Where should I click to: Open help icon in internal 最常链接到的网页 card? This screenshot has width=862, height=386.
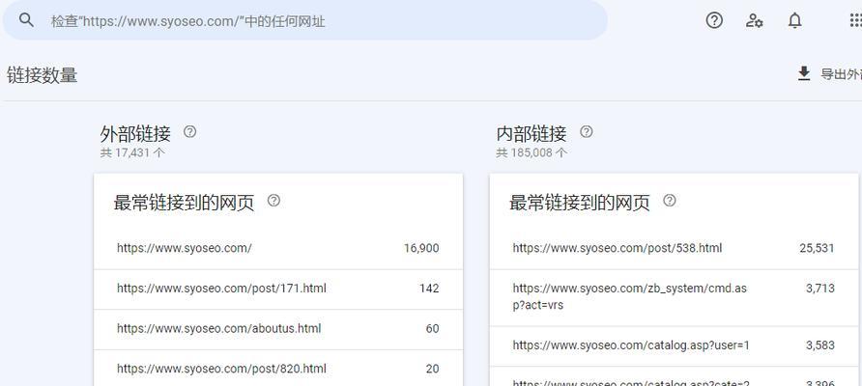click(x=670, y=201)
